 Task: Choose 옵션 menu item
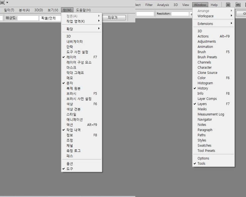coord(81,163)
